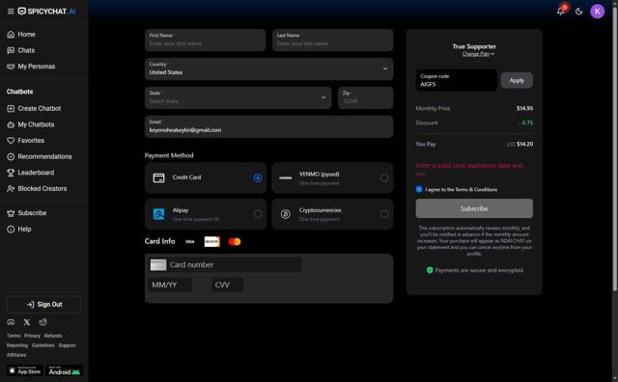Open Blocked Creators
This screenshot has width=618, height=382.
click(x=37, y=189)
